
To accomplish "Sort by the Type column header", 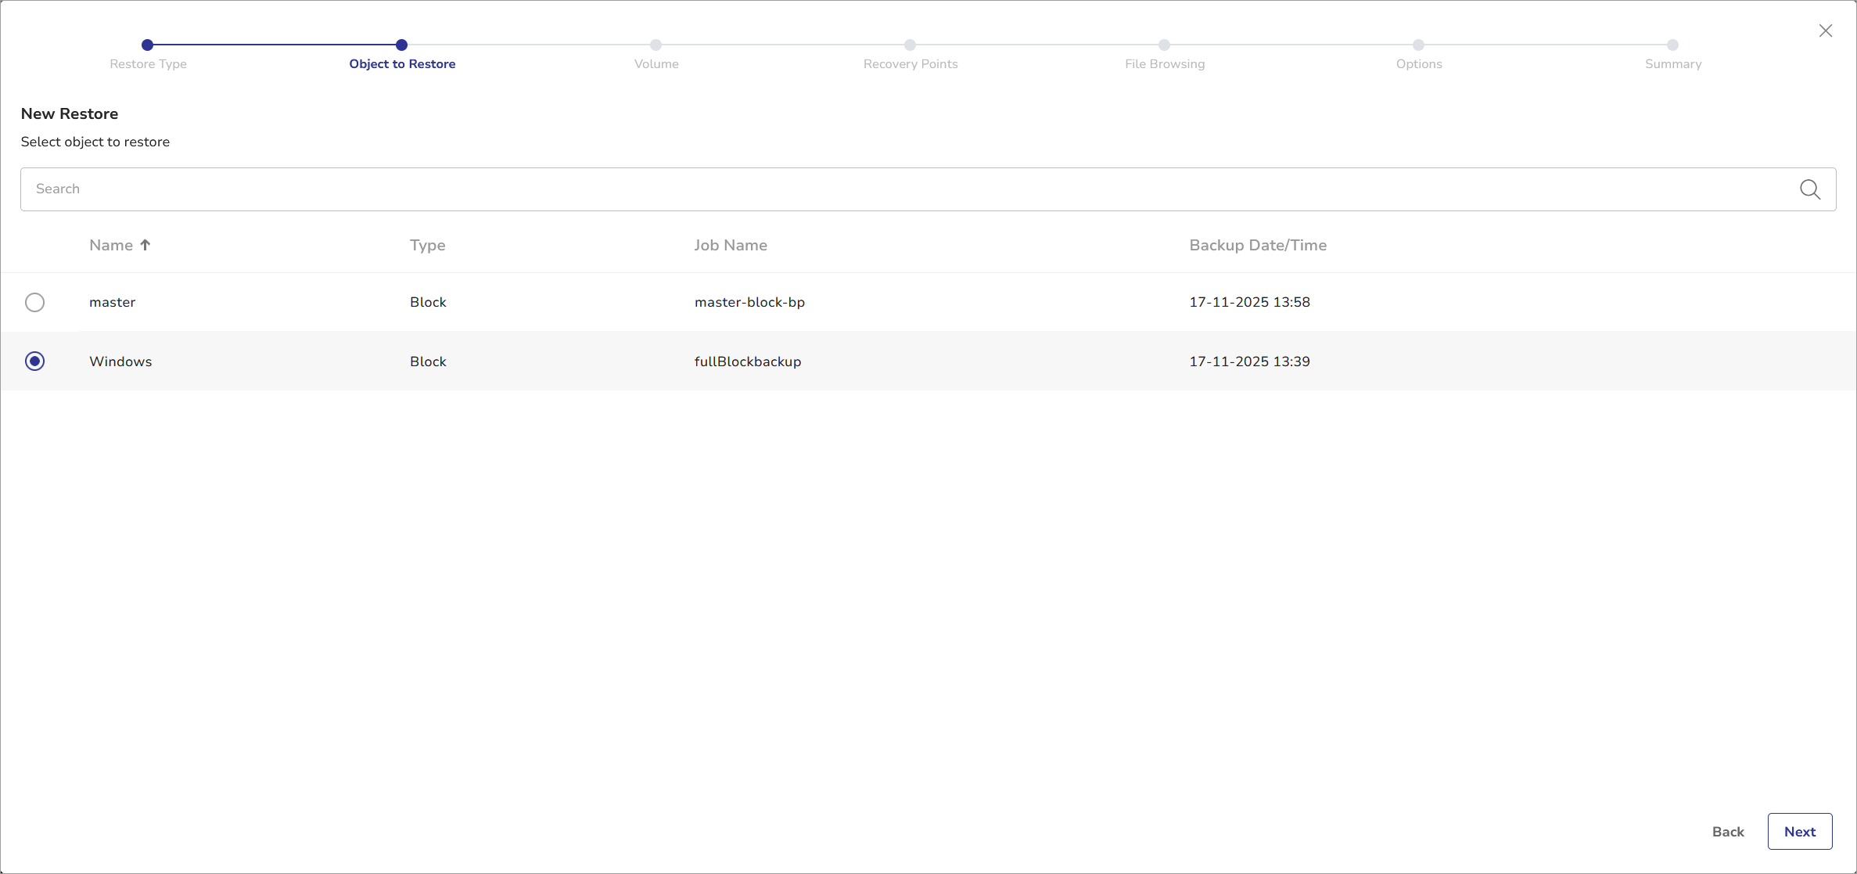I will click(x=427, y=245).
